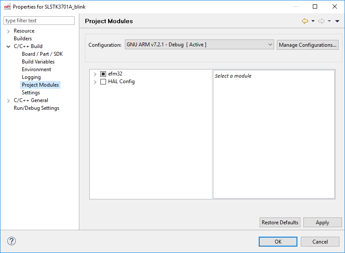Screen dimensions: 345x253
Task: Select Settings under C/C++ Build
Action: pos(30,92)
